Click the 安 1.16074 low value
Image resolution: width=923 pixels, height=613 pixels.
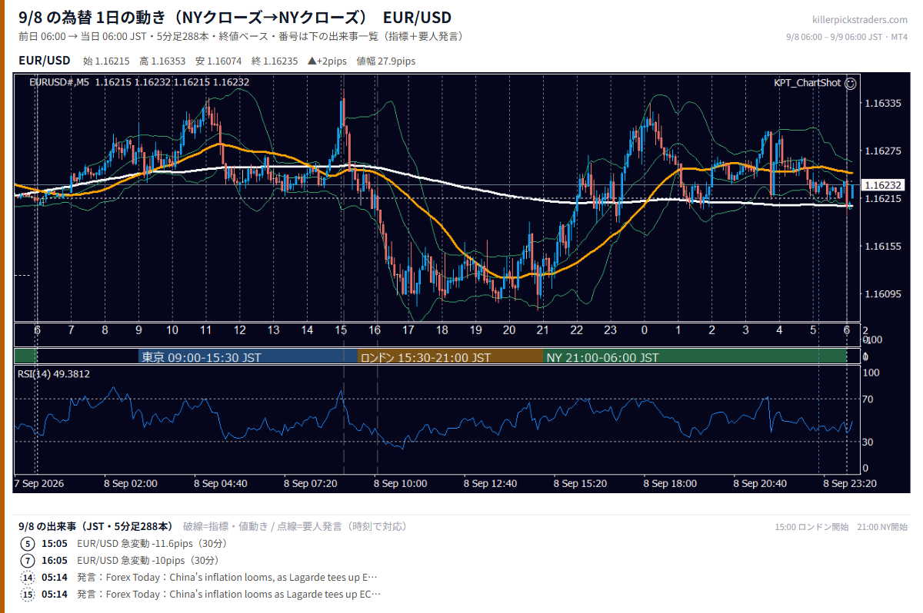[218, 61]
